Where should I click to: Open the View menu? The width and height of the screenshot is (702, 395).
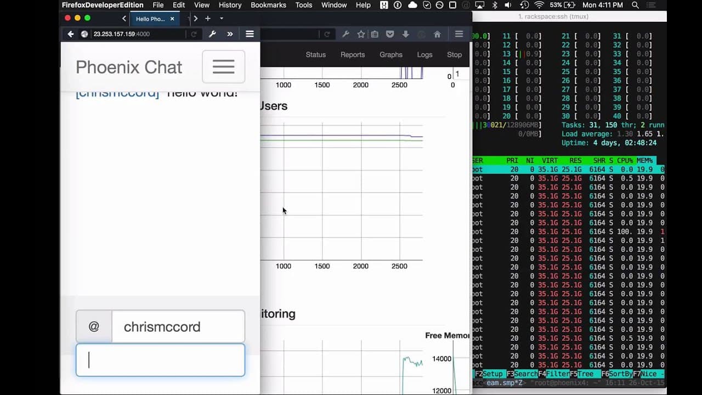point(202,5)
